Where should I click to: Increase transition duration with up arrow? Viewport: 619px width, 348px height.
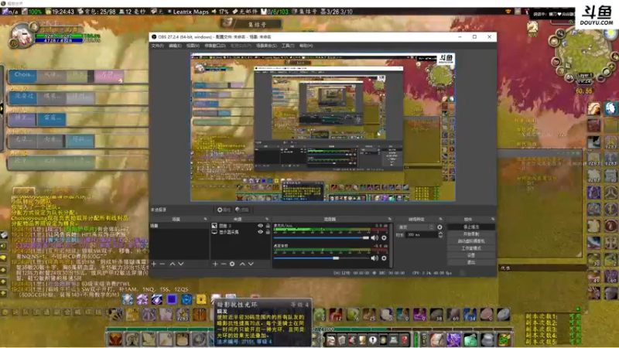[440, 234]
